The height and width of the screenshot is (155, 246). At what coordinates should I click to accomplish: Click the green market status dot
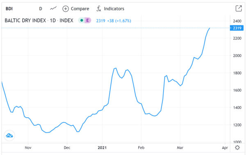point(82,21)
